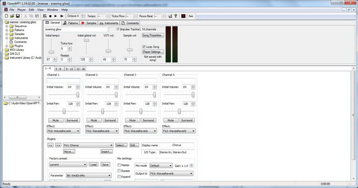
Task: Click the Player Settings button
Action: click(153, 52)
